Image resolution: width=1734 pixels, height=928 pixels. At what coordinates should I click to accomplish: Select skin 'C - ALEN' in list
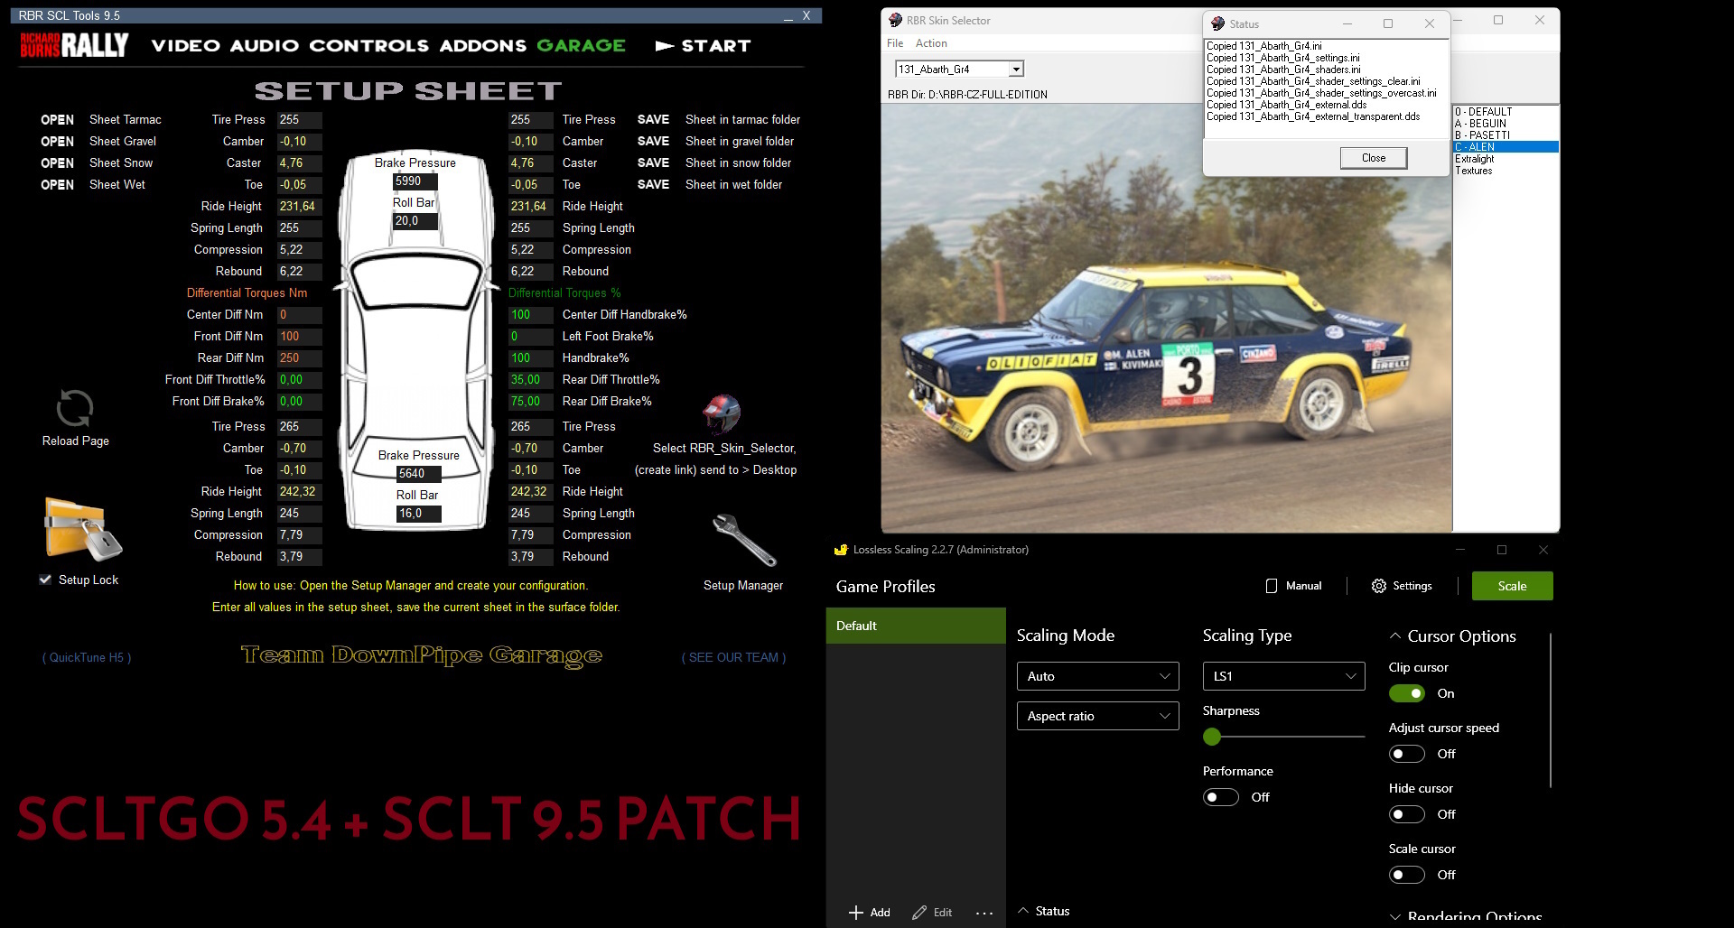click(1506, 147)
